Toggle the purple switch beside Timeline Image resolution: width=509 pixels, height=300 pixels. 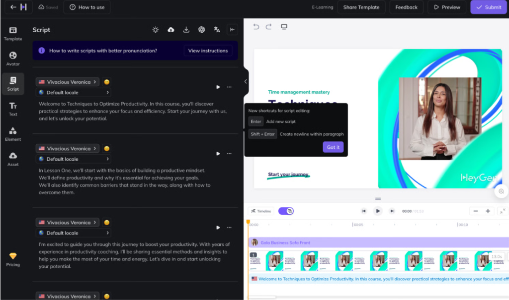click(286, 211)
